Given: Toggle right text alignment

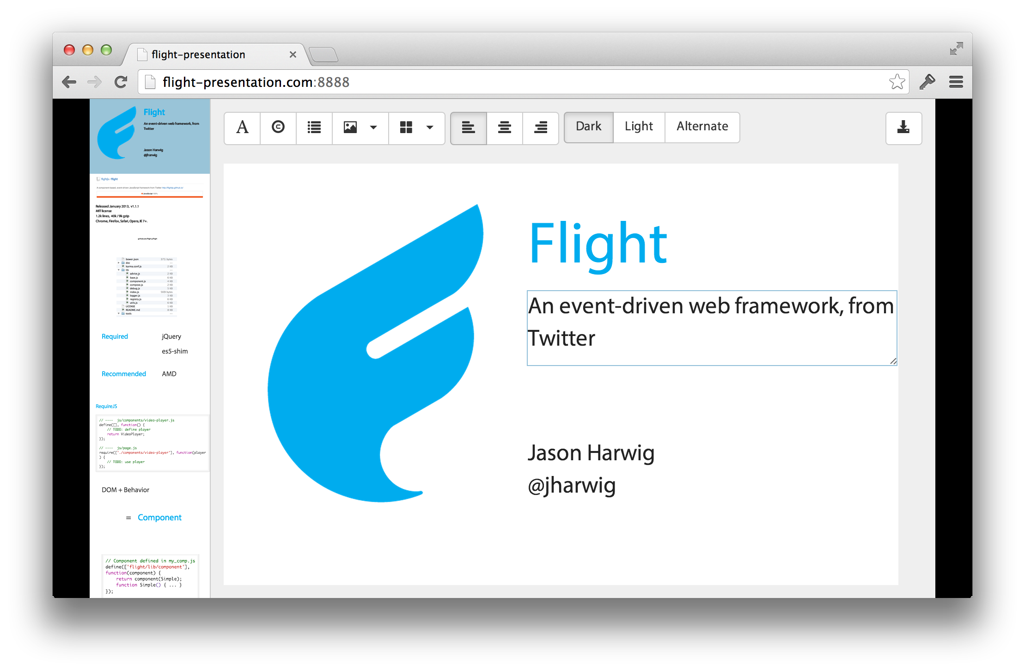Looking at the screenshot, I should point(541,128).
